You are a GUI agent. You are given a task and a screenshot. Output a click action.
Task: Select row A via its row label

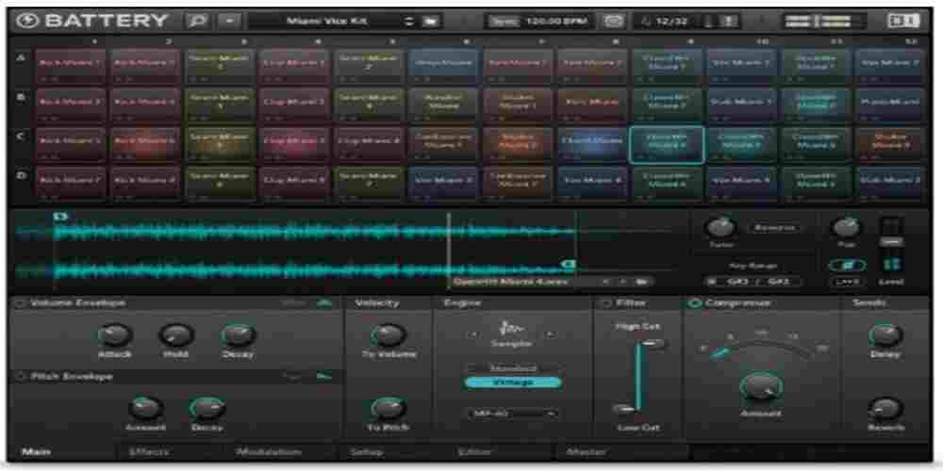[x=21, y=60]
